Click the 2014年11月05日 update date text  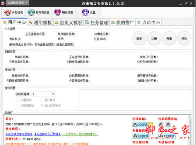32,139
